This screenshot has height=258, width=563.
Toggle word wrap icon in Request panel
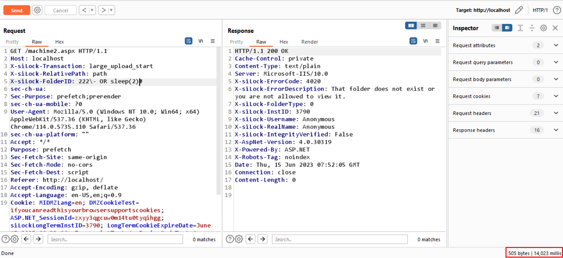coord(188,41)
